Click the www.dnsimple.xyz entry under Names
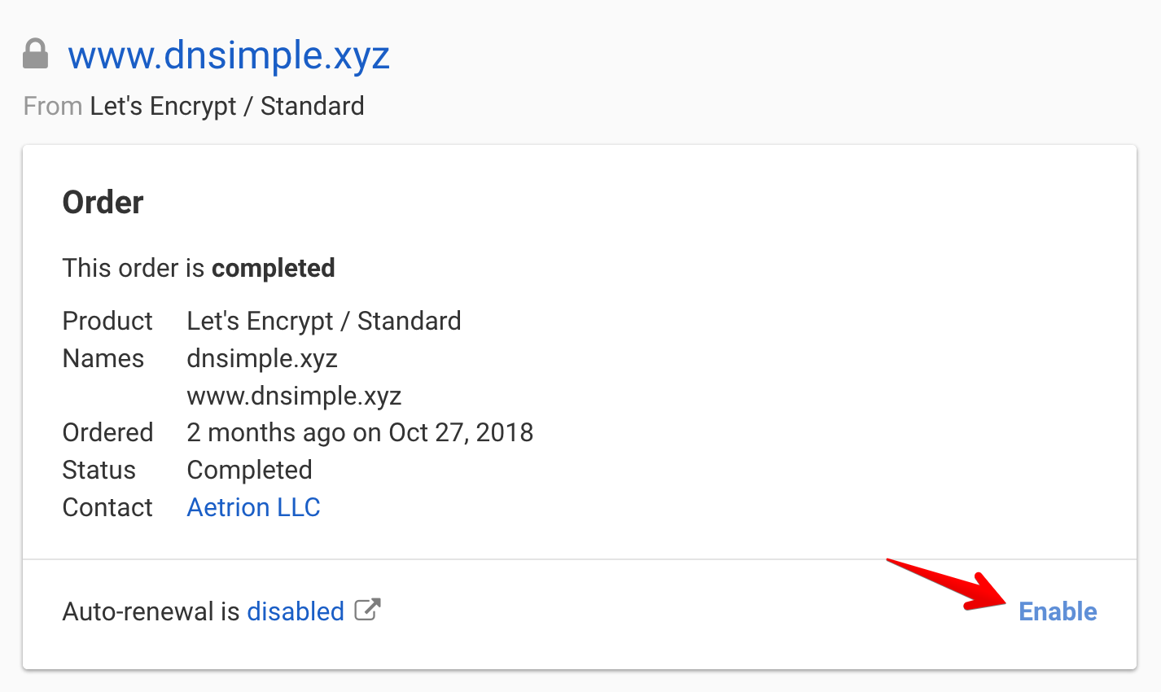This screenshot has height=692, width=1161. coord(293,396)
